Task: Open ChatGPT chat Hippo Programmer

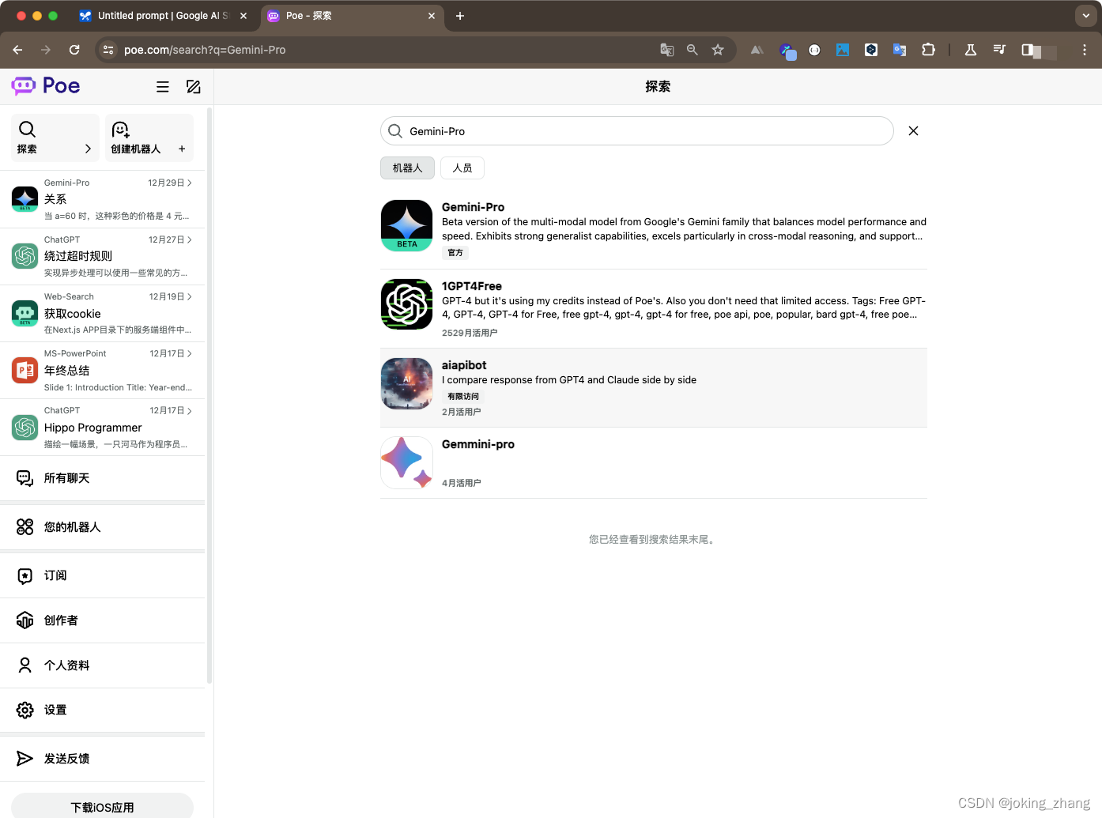Action: click(x=103, y=427)
